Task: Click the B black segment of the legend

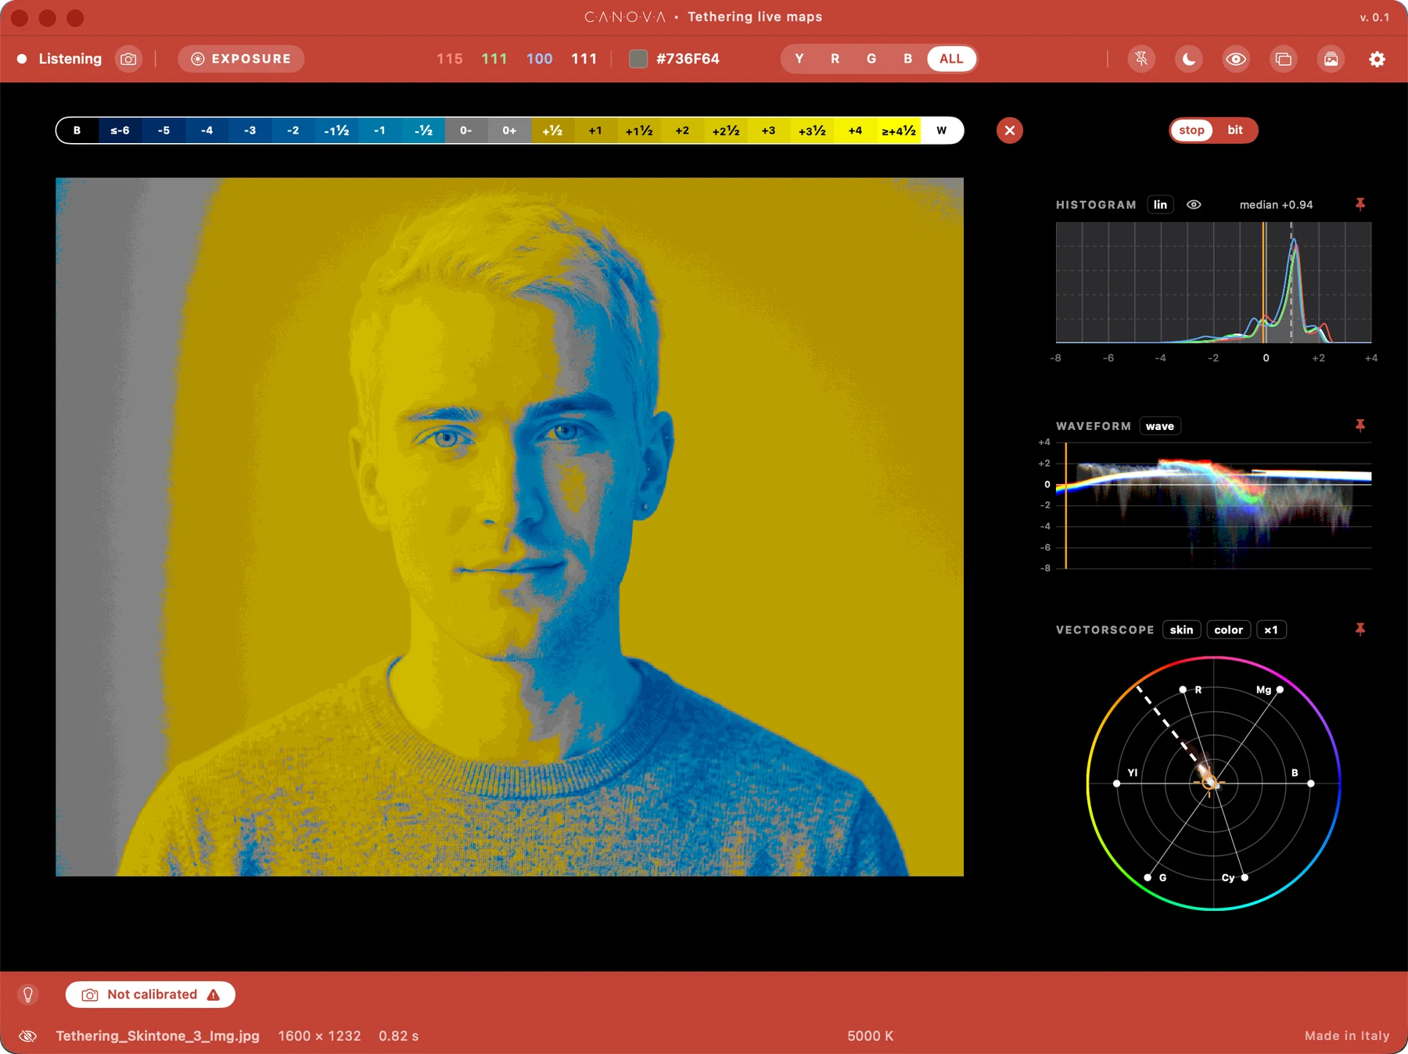Action: [x=77, y=131]
